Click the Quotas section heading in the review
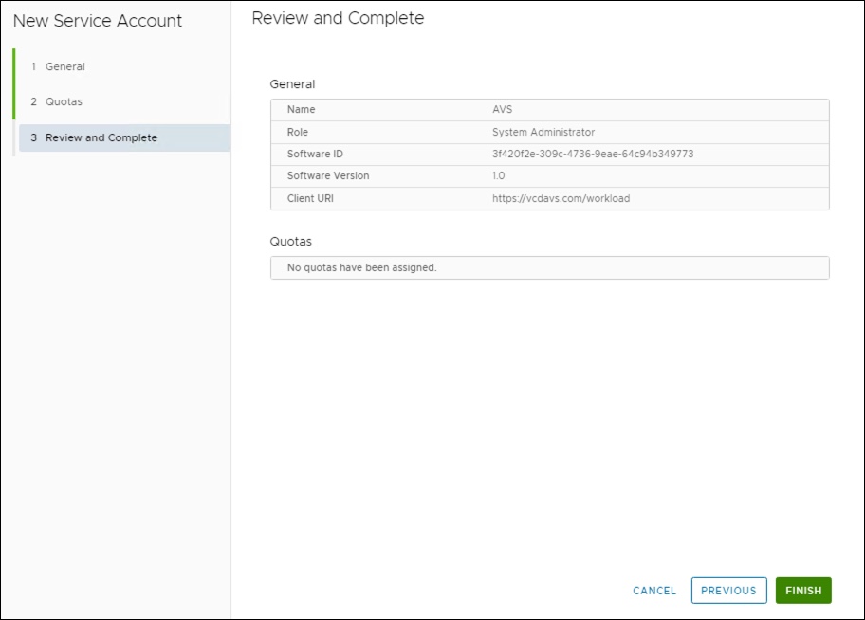 coord(291,242)
